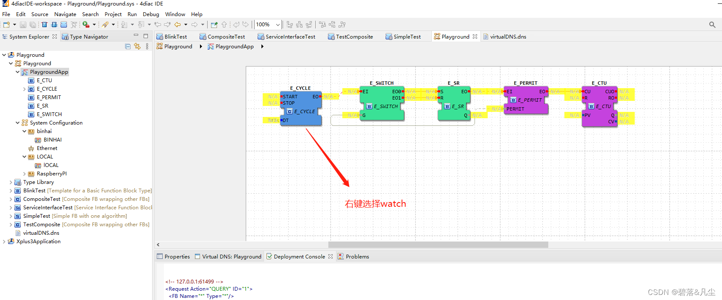Click the Undo toolbar icon
Viewport: 722px width, 300px height.
[236, 25]
